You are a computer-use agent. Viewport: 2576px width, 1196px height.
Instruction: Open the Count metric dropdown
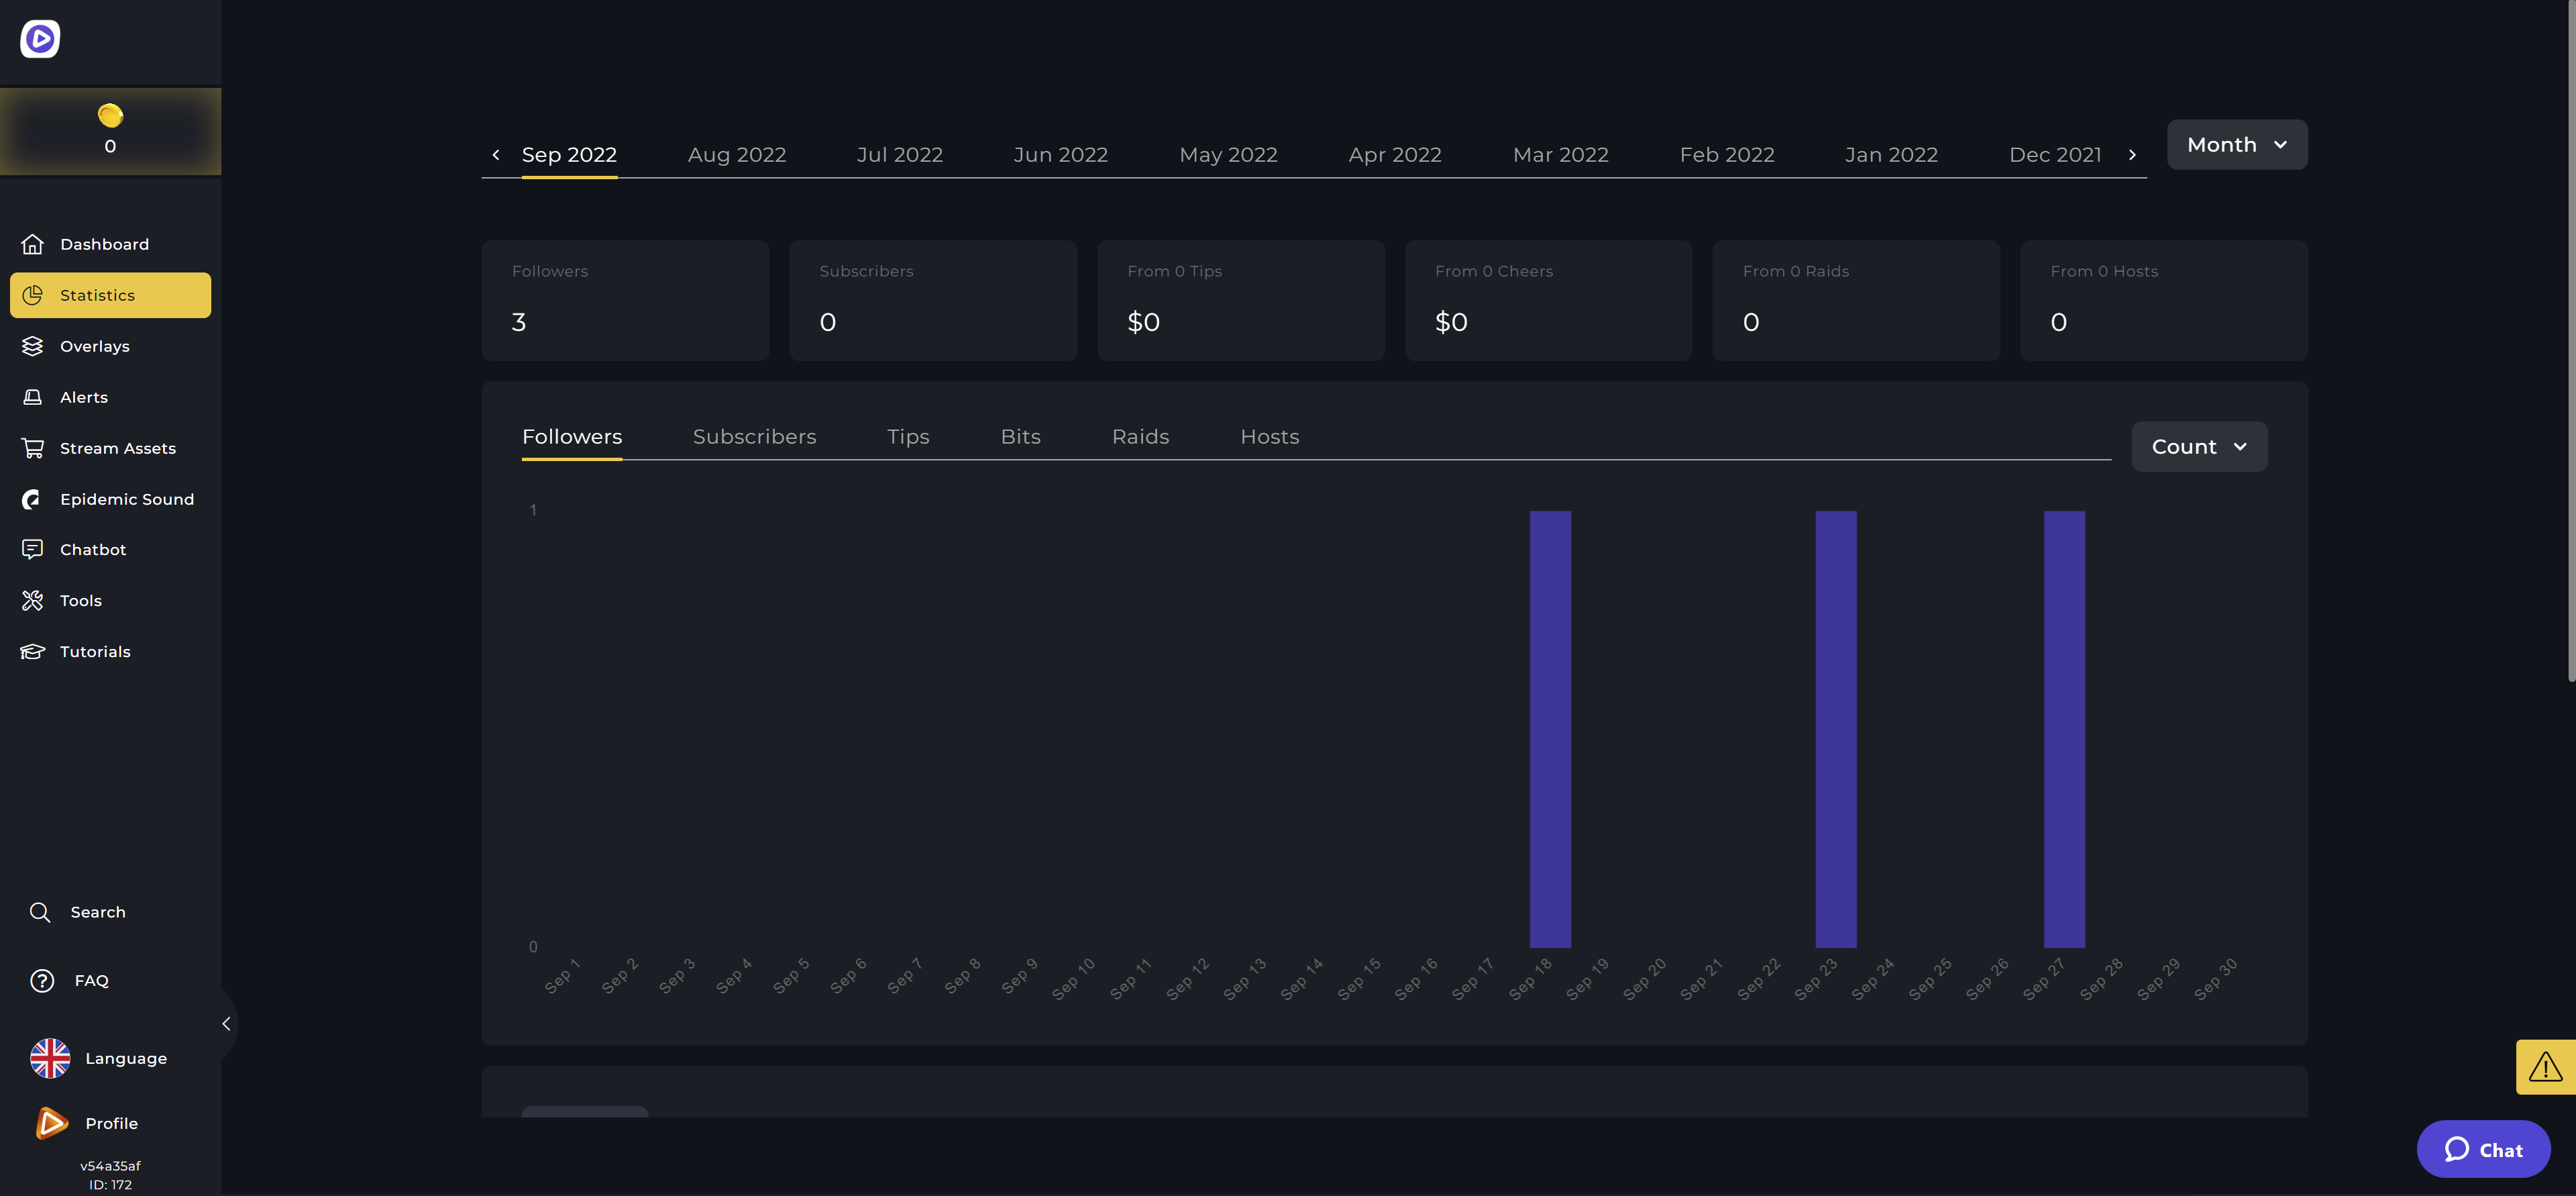[2198, 446]
